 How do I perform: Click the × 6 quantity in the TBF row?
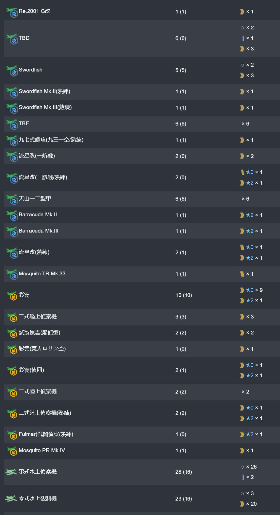pyautogui.click(x=245, y=124)
